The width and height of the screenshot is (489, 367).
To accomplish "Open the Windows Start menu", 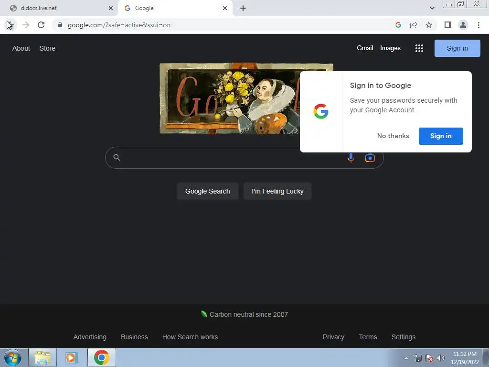I will coord(13,357).
